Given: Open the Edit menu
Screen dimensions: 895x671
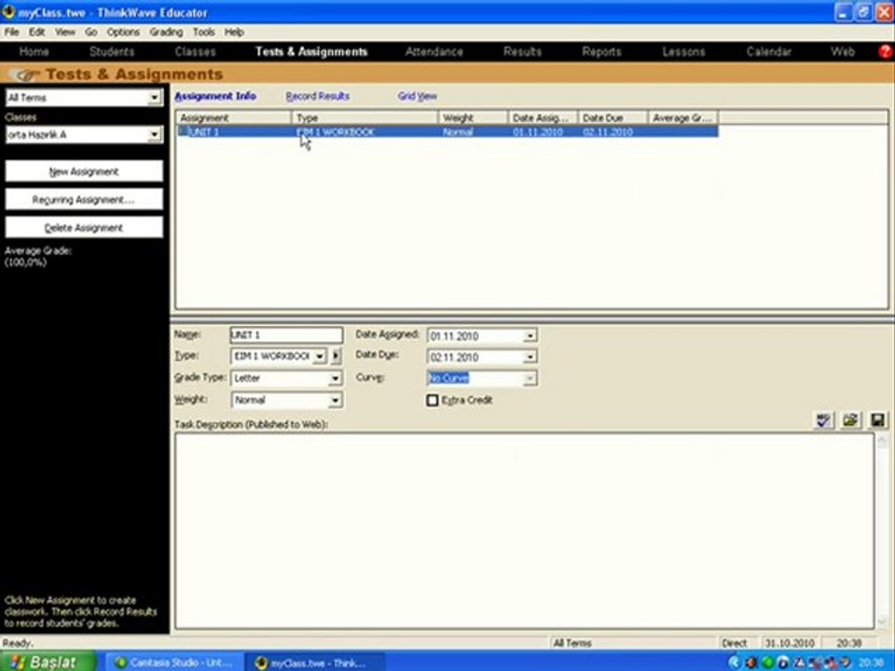Looking at the screenshot, I should point(36,32).
